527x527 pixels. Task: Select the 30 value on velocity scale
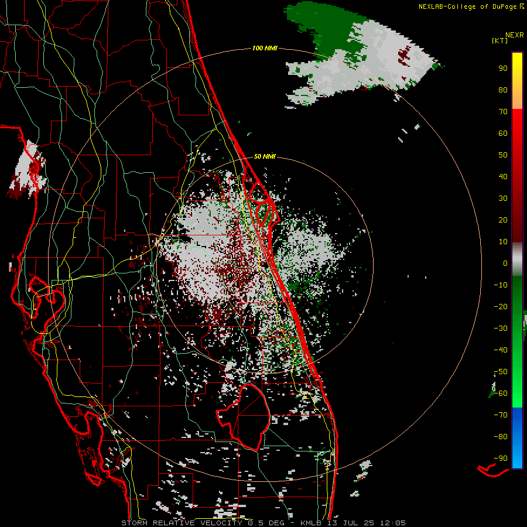tap(503, 199)
